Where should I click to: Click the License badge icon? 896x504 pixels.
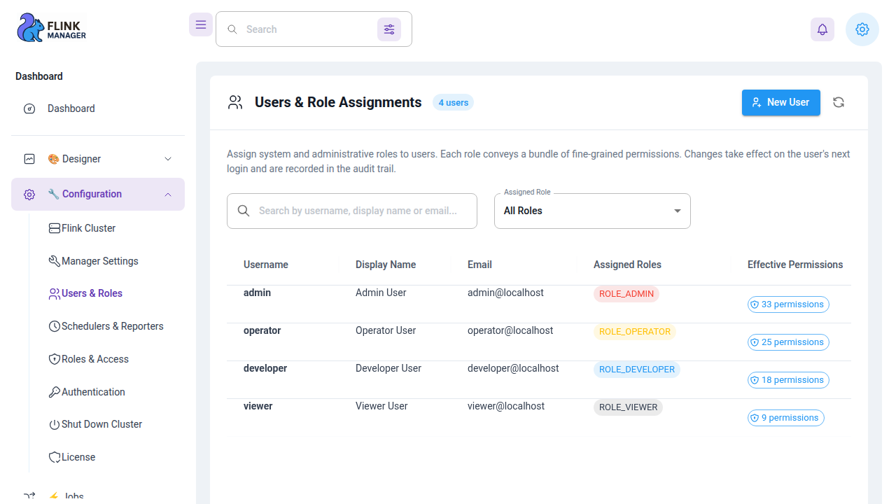click(54, 457)
